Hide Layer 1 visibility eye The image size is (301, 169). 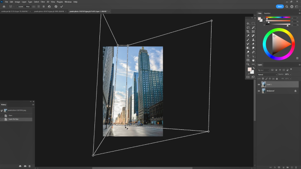259,84
